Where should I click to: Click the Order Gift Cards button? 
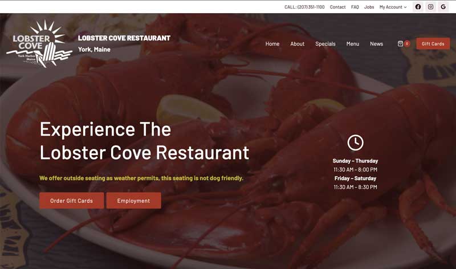72,201
